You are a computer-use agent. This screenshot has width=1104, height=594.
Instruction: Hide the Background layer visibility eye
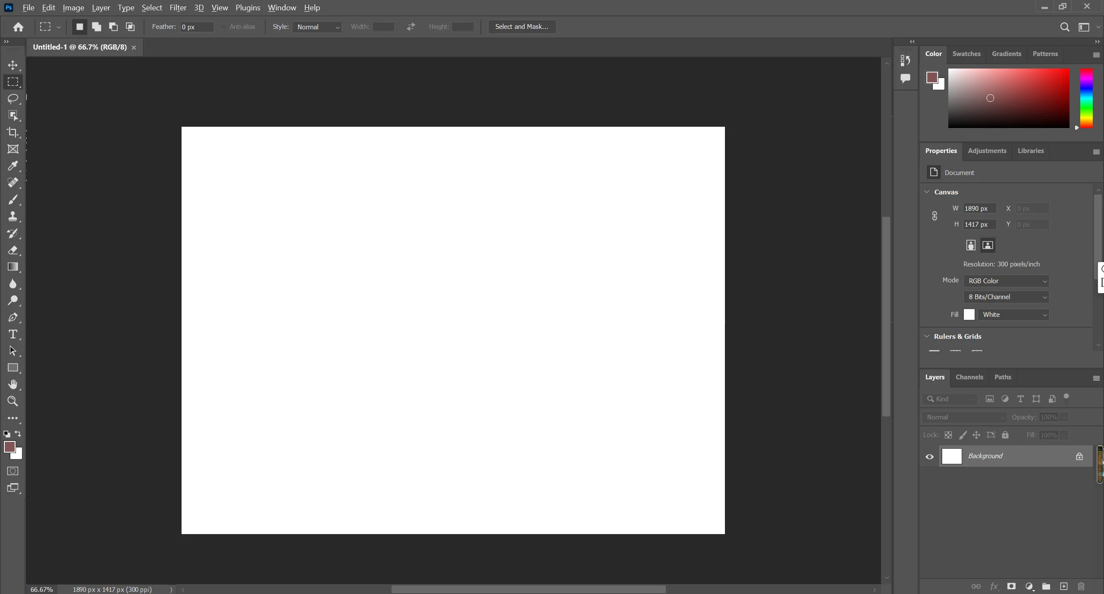click(929, 456)
